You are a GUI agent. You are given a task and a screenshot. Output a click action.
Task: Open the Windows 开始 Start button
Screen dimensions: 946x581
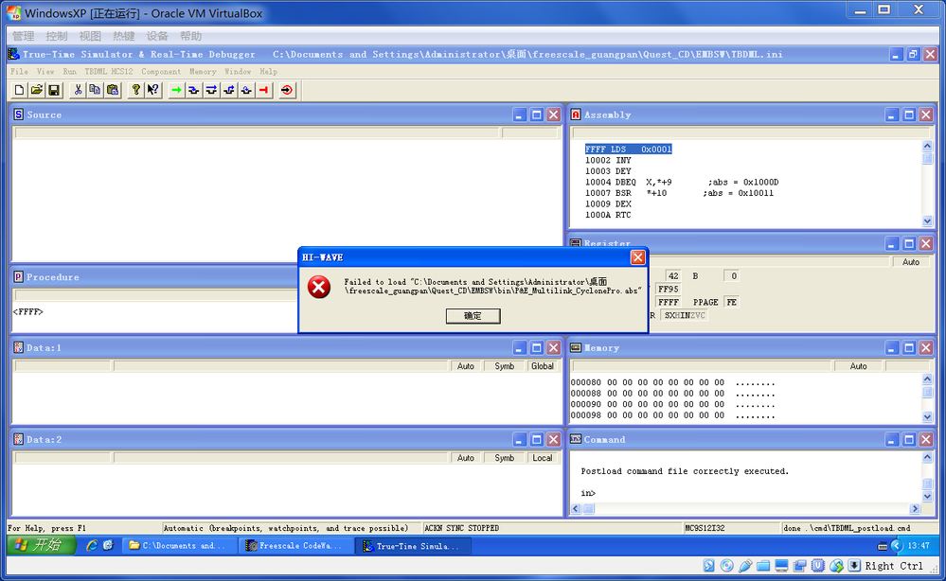pyautogui.click(x=41, y=545)
